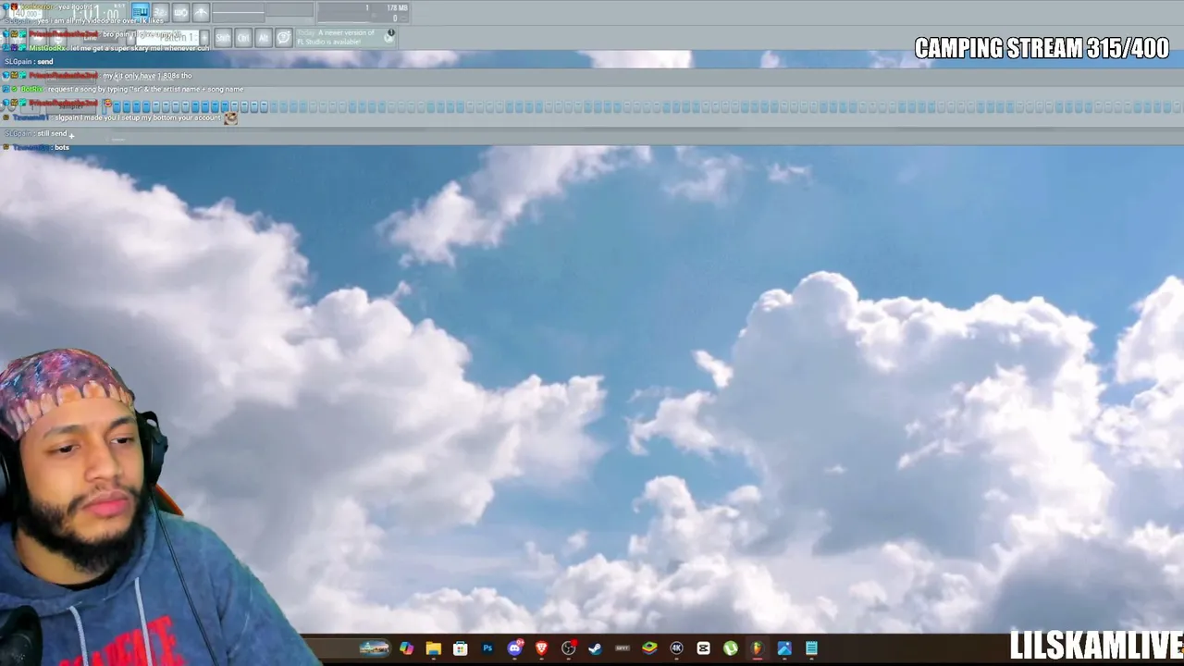Viewport: 1184px width, 666px height.
Task: Switch to FL Studio in the taskbar
Action: click(757, 648)
